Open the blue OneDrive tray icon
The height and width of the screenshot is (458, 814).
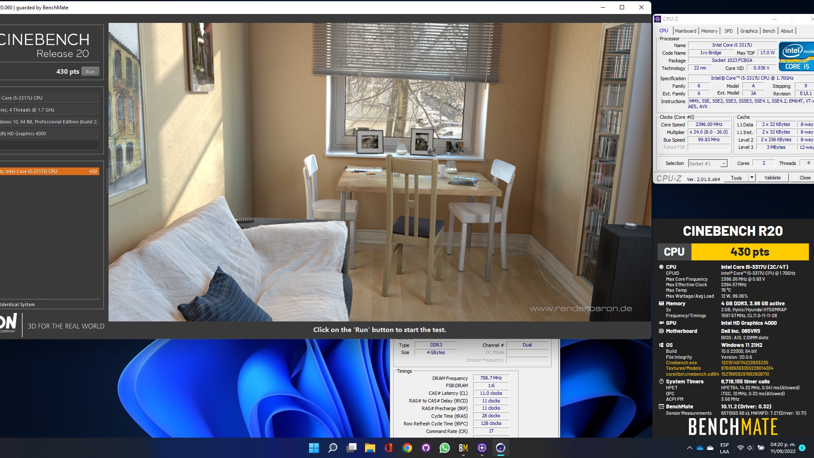coord(700,448)
